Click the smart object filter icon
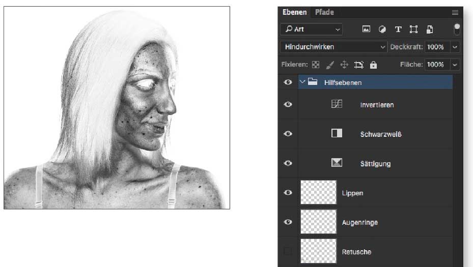The image size is (473, 267). (x=430, y=29)
